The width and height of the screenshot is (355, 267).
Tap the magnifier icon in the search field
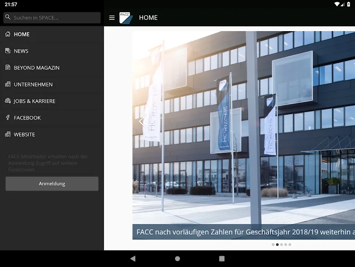(8, 17)
